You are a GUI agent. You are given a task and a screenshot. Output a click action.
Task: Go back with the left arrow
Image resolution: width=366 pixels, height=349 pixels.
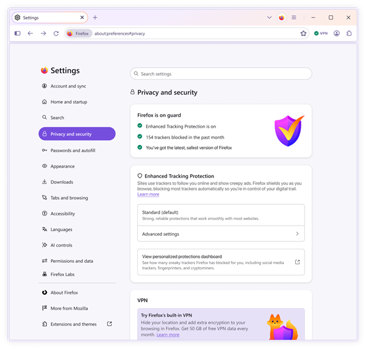[x=30, y=34]
